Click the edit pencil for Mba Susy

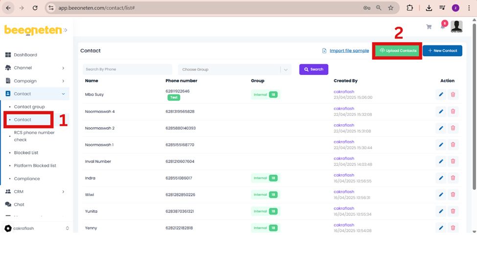click(441, 94)
